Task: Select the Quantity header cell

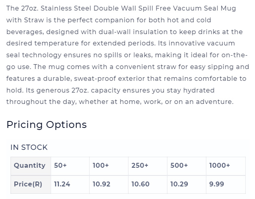Action: coord(31,166)
